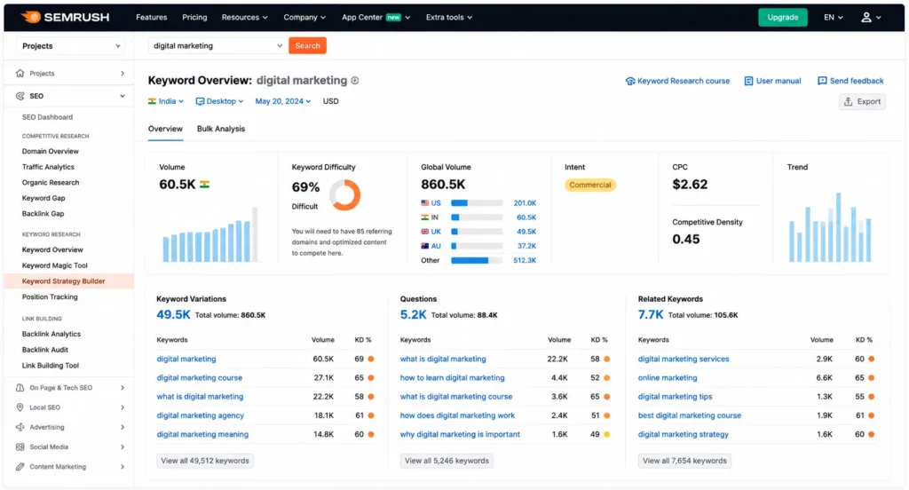This screenshot has height=490, width=909.
Task: Click the Send feedback chat icon
Action: click(x=822, y=81)
